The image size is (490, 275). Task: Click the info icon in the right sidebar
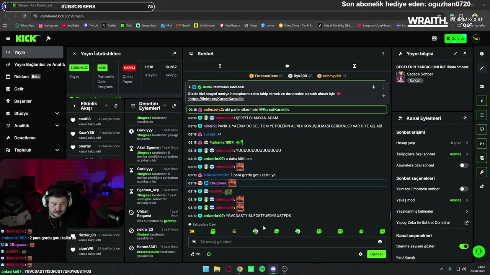click(x=482, y=54)
